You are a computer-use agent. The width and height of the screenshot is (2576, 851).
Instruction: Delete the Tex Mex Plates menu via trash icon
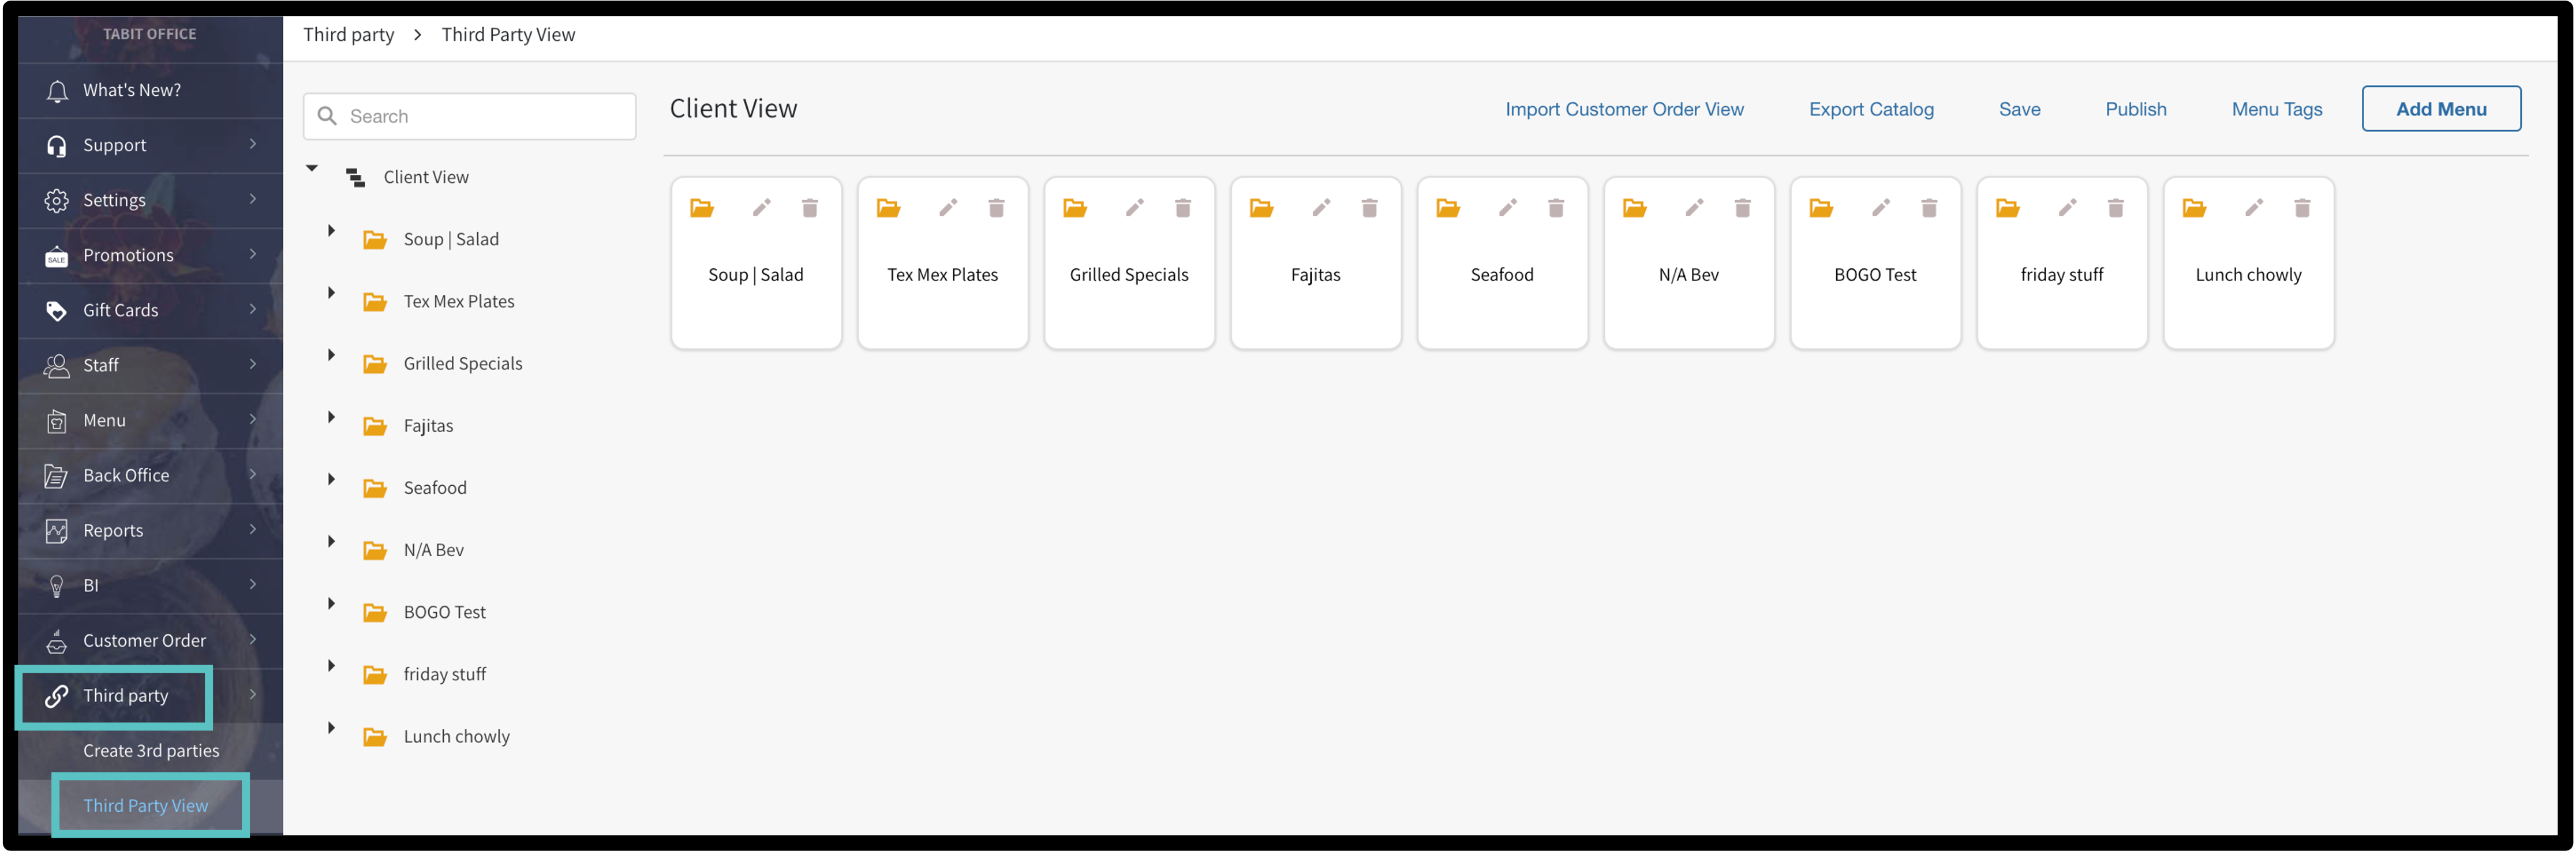click(996, 208)
